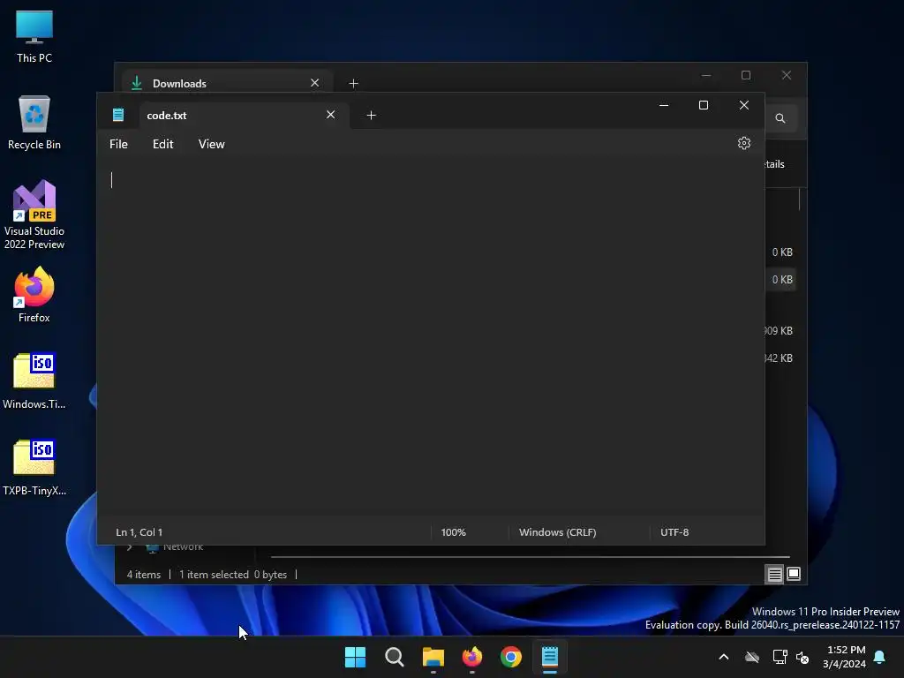Click the horizontal scrollbar in File Explorer
The height and width of the screenshot is (678, 904).
pyautogui.click(x=530, y=557)
